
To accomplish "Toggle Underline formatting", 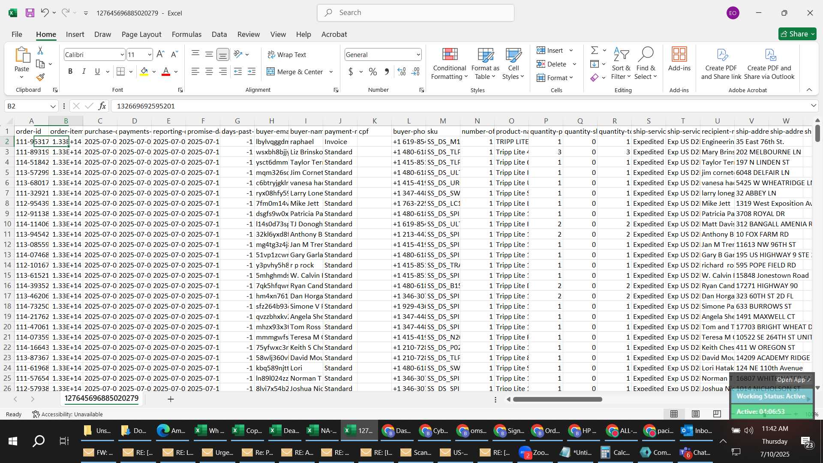I will click(x=97, y=72).
